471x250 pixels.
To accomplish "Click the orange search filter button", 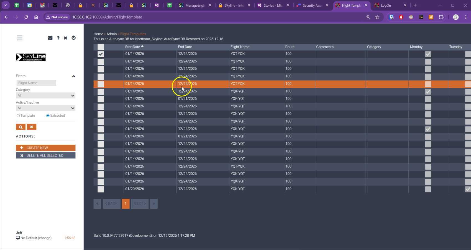I will point(21,127).
